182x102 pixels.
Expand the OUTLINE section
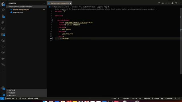point(26,90)
